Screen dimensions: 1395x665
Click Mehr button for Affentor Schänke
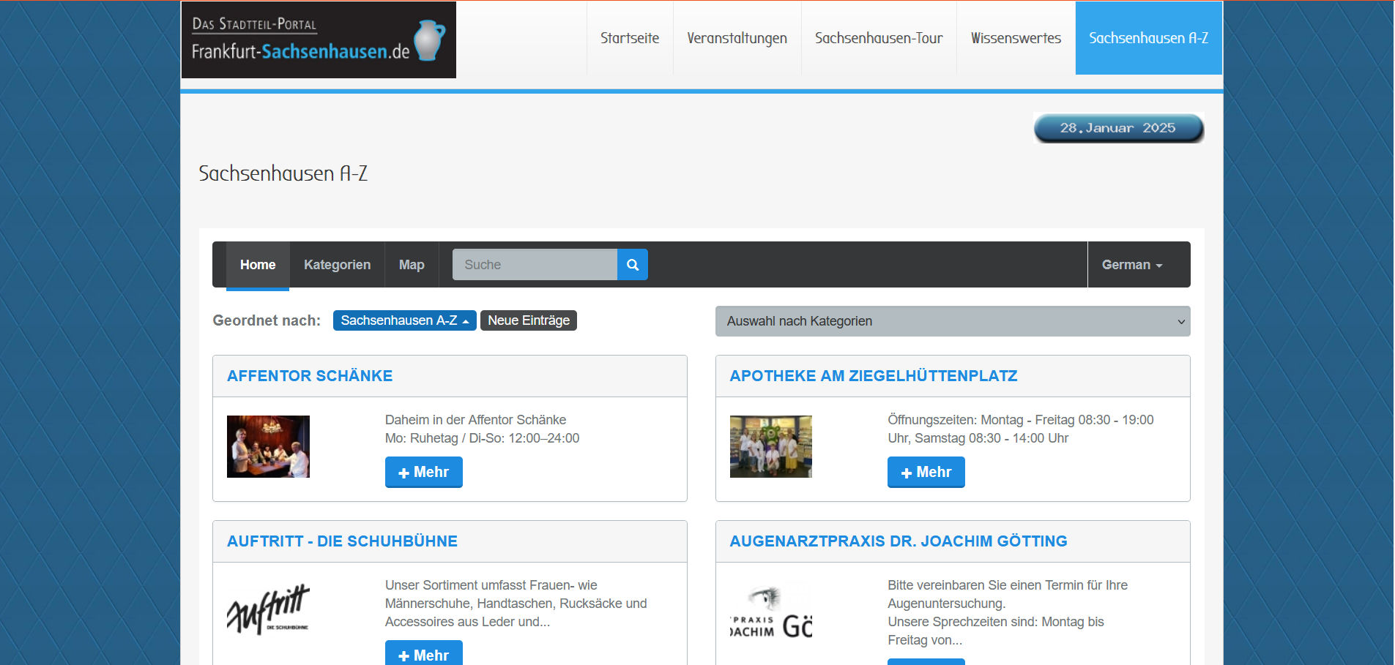[424, 472]
